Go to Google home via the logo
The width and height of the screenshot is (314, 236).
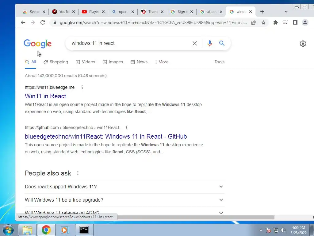[x=38, y=44]
